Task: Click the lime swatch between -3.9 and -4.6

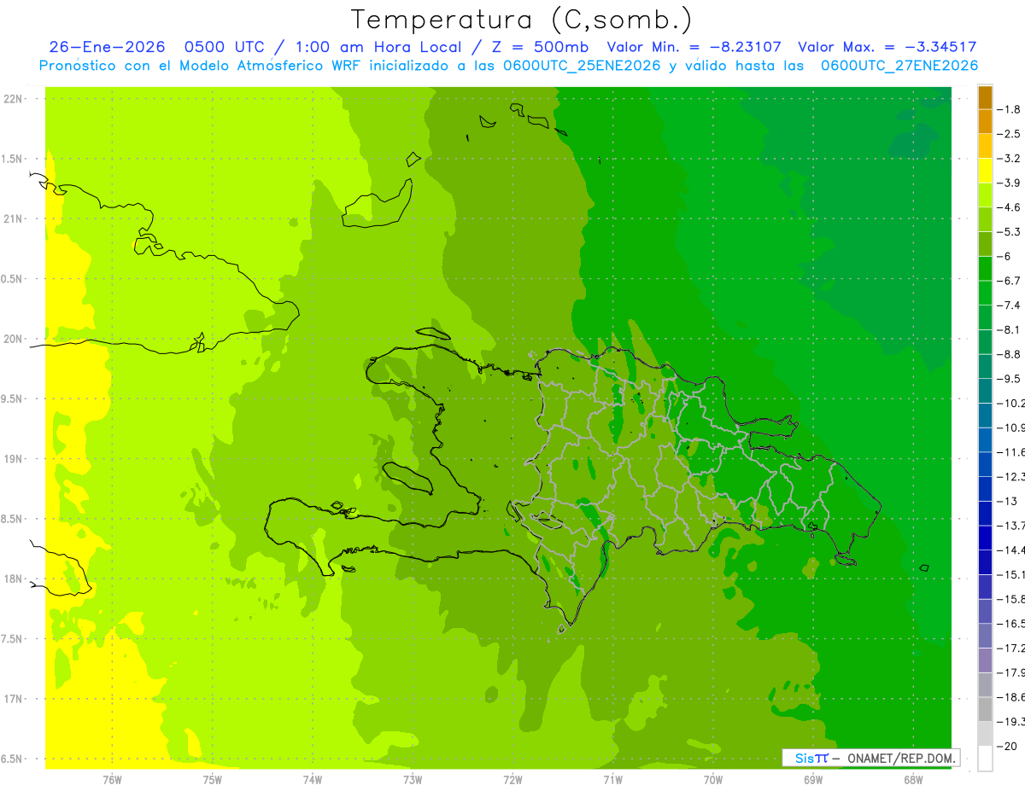Action: coord(985,195)
